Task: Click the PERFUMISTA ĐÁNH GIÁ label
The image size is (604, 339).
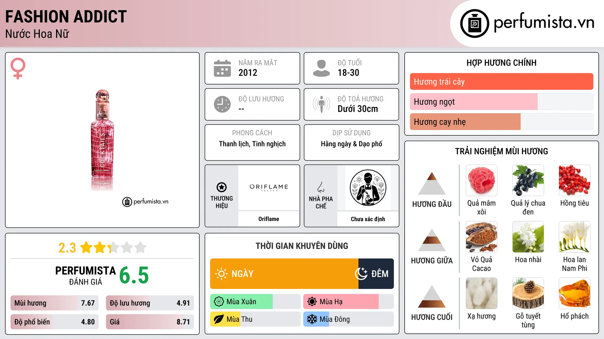Action: [x=86, y=275]
